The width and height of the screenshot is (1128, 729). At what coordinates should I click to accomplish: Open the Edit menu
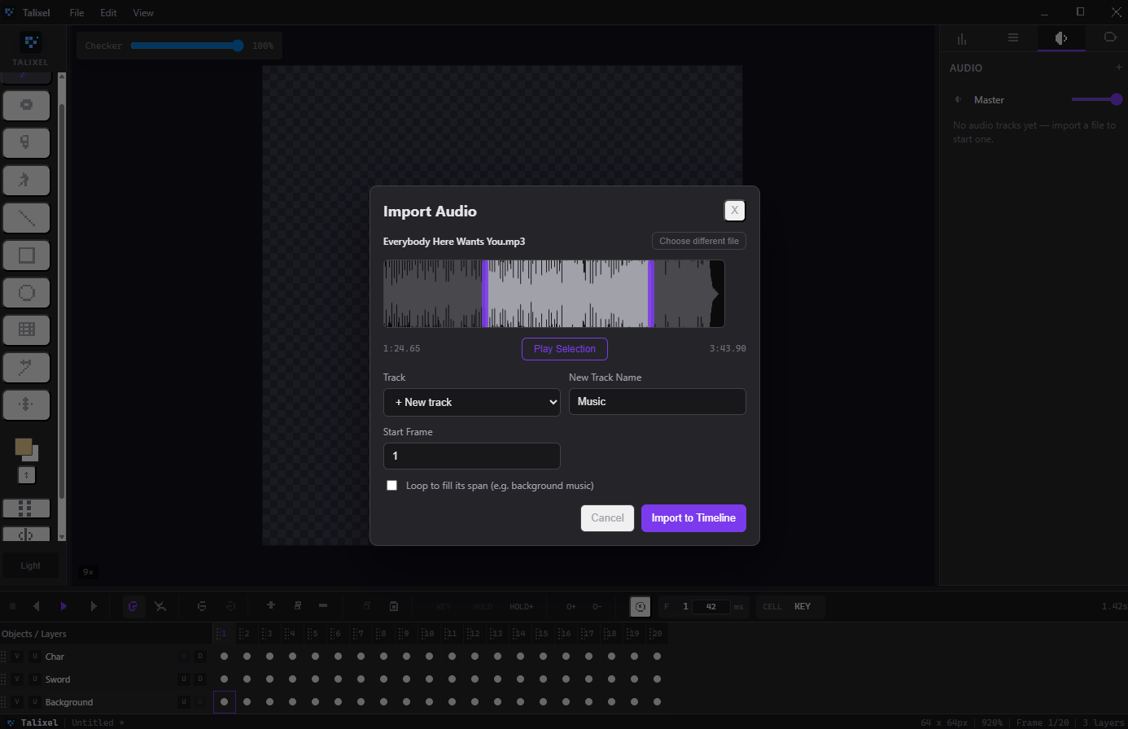[x=108, y=13]
